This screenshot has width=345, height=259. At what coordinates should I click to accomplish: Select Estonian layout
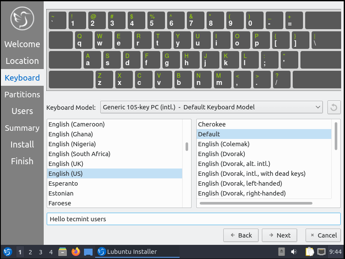pyautogui.click(x=114, y=193)
